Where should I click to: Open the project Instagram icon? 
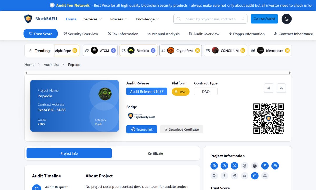point(275,166)
